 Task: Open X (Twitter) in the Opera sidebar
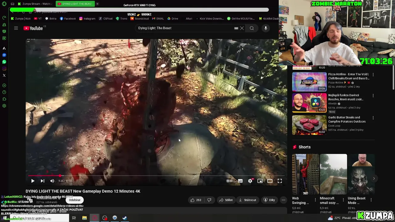point(4,75)
